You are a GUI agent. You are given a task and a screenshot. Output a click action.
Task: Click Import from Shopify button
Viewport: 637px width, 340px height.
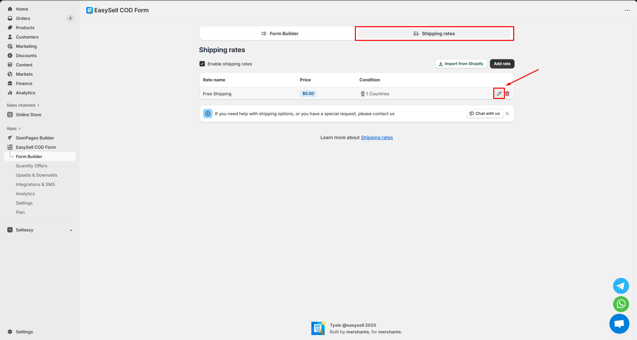pyautogui.click(x=461, y=64)
